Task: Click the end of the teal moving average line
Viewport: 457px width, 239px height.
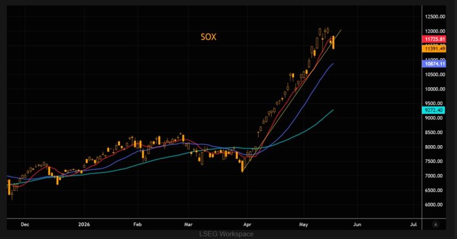Action: [x=333, y=110]
